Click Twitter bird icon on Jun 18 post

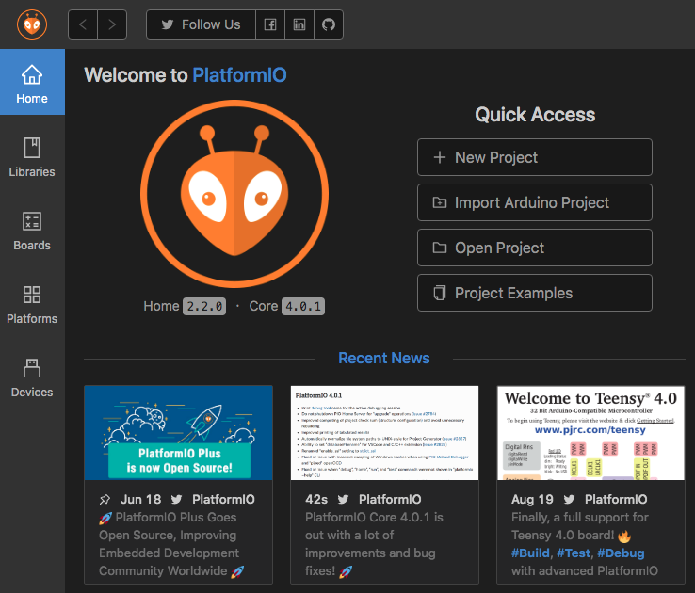tap(176, 500)
